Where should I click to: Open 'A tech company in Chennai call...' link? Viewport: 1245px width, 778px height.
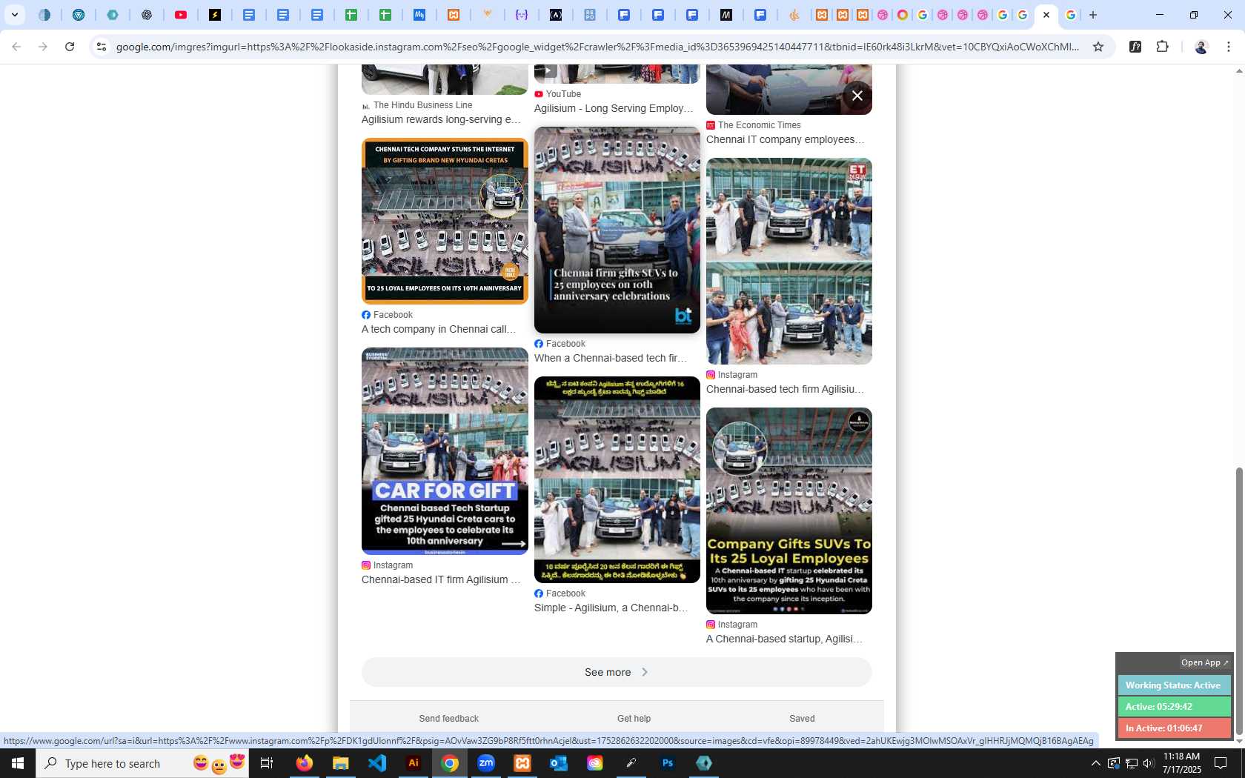click(439, 329)
